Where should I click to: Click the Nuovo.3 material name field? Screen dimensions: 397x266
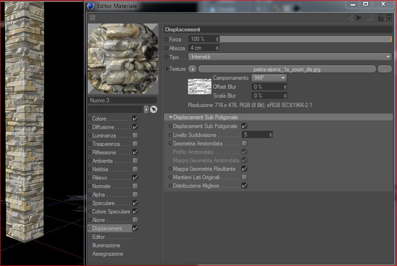[x=122, y=100]
